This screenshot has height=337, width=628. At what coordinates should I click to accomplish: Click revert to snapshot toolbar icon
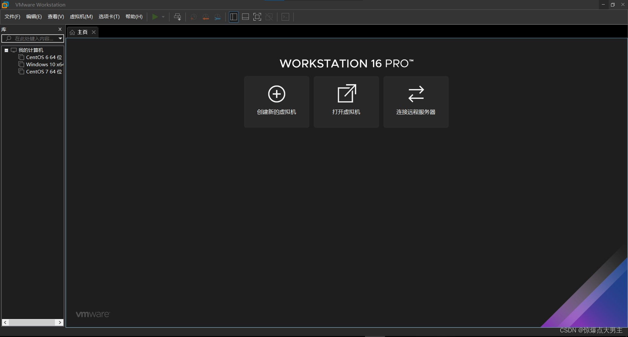(206, 17)
